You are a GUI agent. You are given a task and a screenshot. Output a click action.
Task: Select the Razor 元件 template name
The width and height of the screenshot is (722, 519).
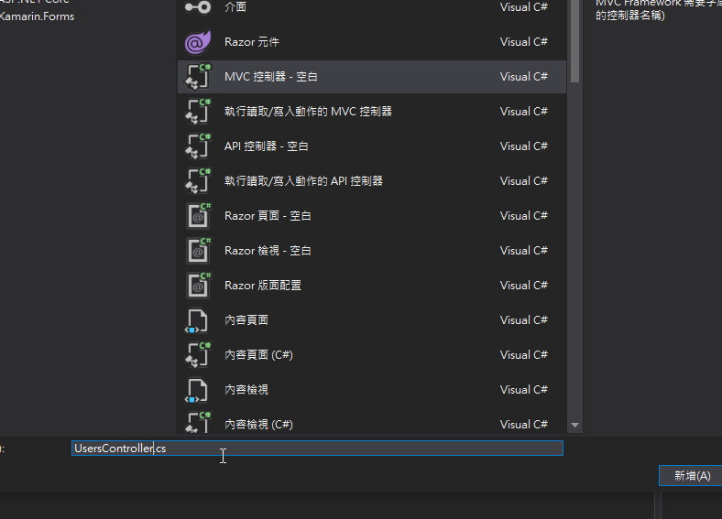(252, 42)
